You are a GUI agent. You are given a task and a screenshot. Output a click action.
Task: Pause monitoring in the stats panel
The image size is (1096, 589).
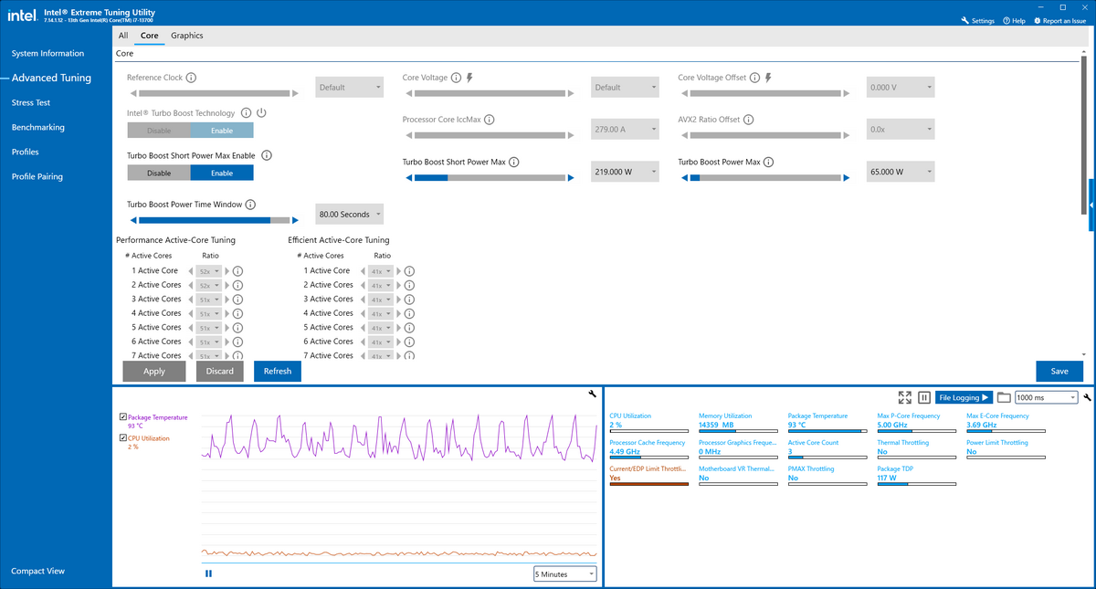coord(924,397)
